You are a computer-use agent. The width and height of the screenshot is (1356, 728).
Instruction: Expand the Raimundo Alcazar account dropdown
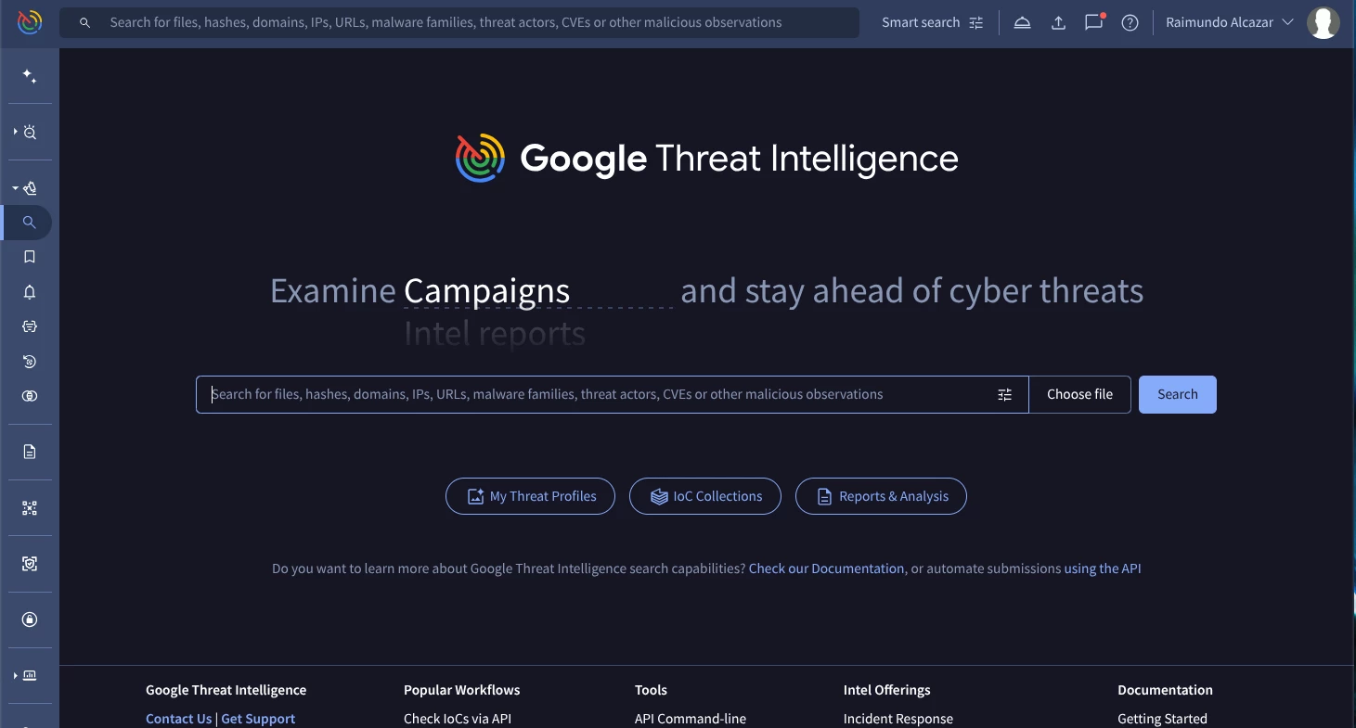(x=1230, y=22)
